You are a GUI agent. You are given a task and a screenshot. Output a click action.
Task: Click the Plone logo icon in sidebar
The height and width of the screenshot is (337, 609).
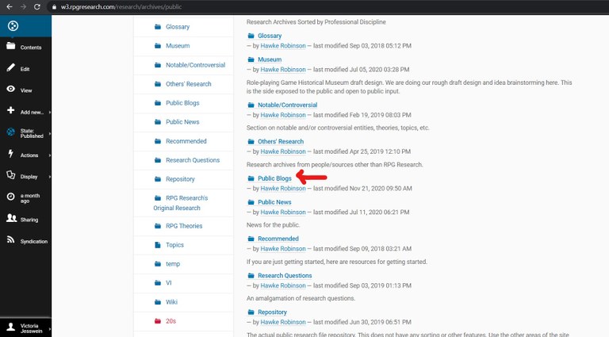[x=13, y=26]
